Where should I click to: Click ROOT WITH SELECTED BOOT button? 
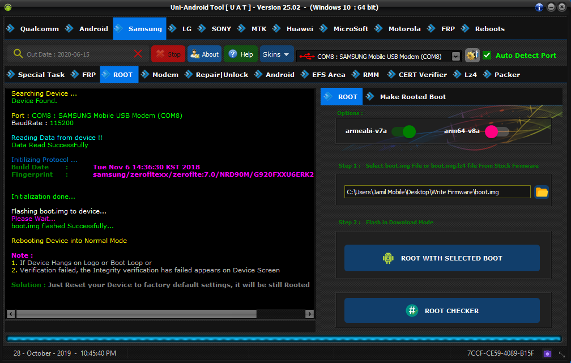[x=442, y=258]
